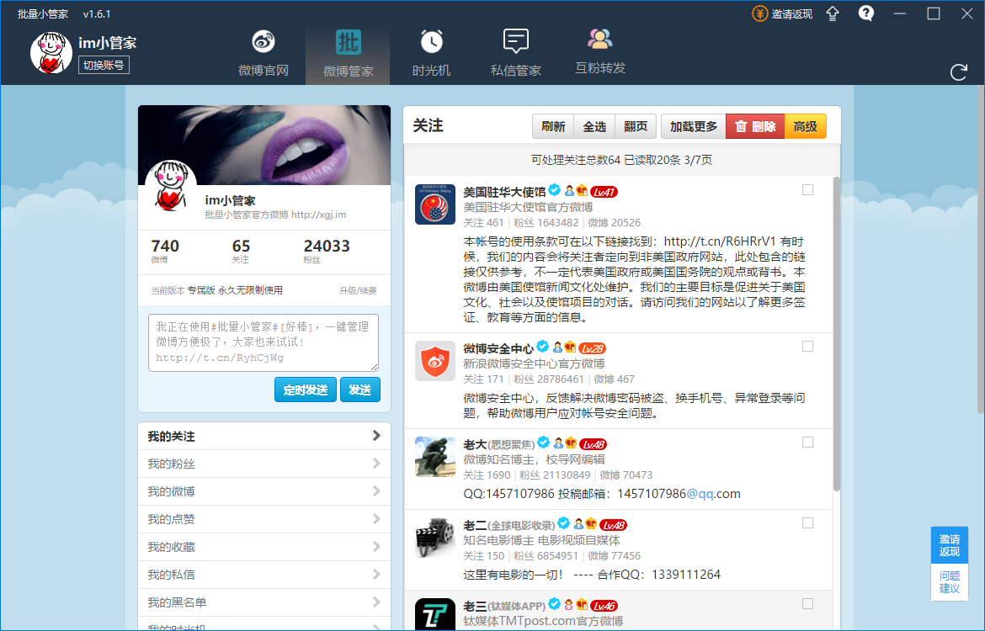Select 我的点赞 menu item
This screenshot has height=631, width=985.
(x=264, y=518)
